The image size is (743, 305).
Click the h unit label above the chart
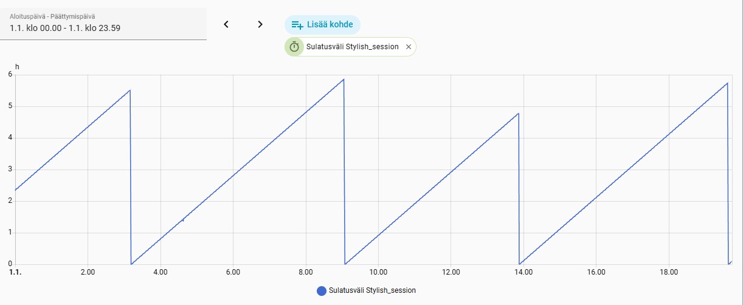tap(17, 66)
